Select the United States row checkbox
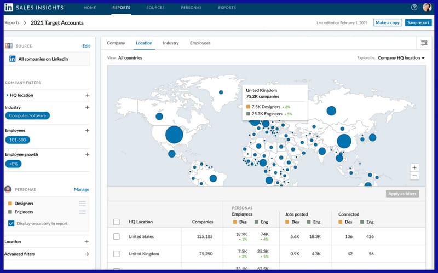This screenshot has width=438, height=273. [x=116, y=236]
